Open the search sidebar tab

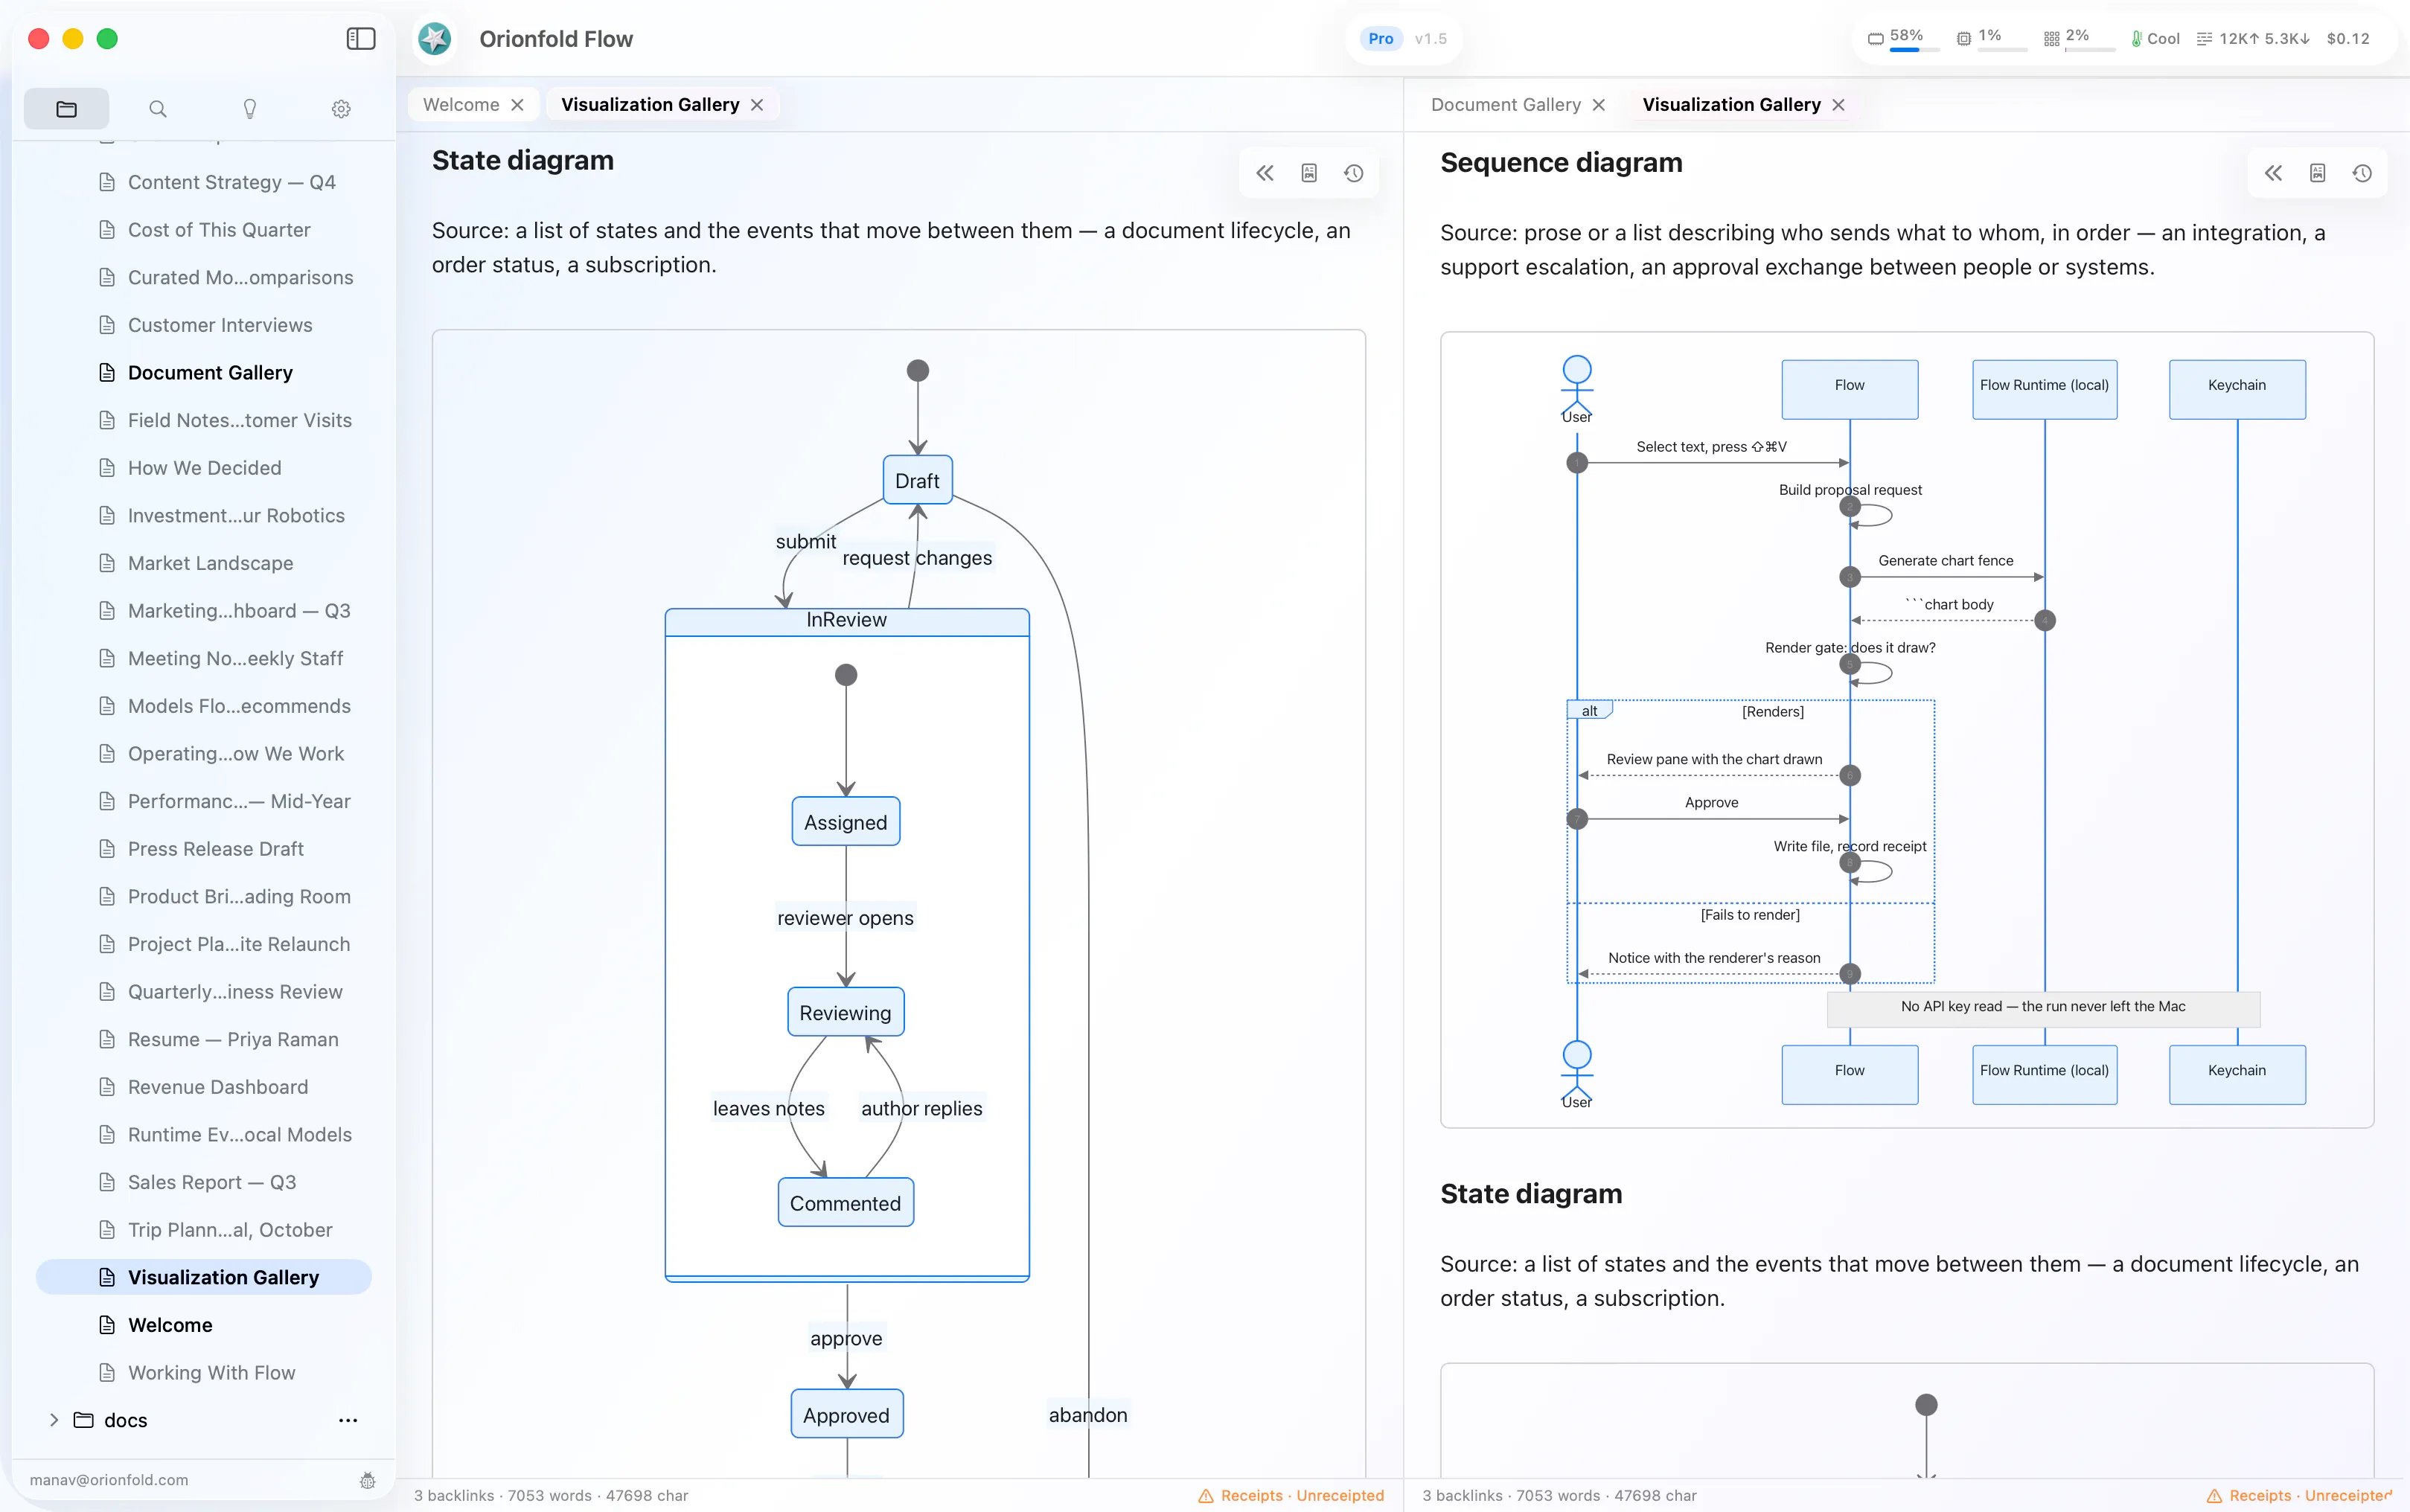(158, 109)
